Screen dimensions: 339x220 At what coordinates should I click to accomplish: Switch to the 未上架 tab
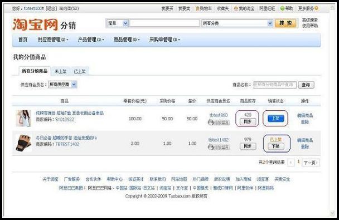click(60, 71)
